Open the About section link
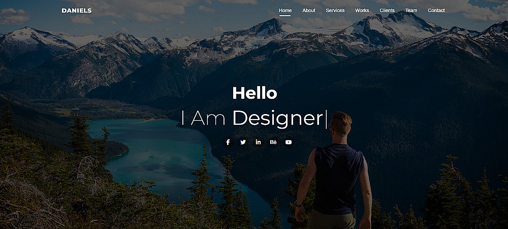 point(309,10)
